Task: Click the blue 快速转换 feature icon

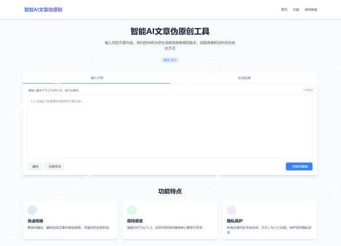Action: 32,210
